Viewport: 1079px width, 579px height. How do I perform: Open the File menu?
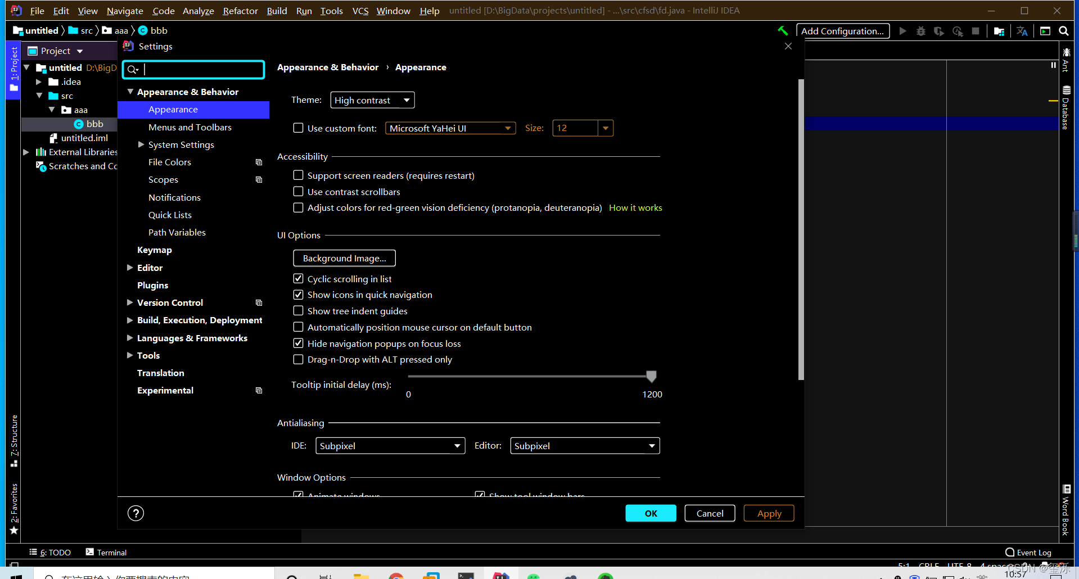37,11
